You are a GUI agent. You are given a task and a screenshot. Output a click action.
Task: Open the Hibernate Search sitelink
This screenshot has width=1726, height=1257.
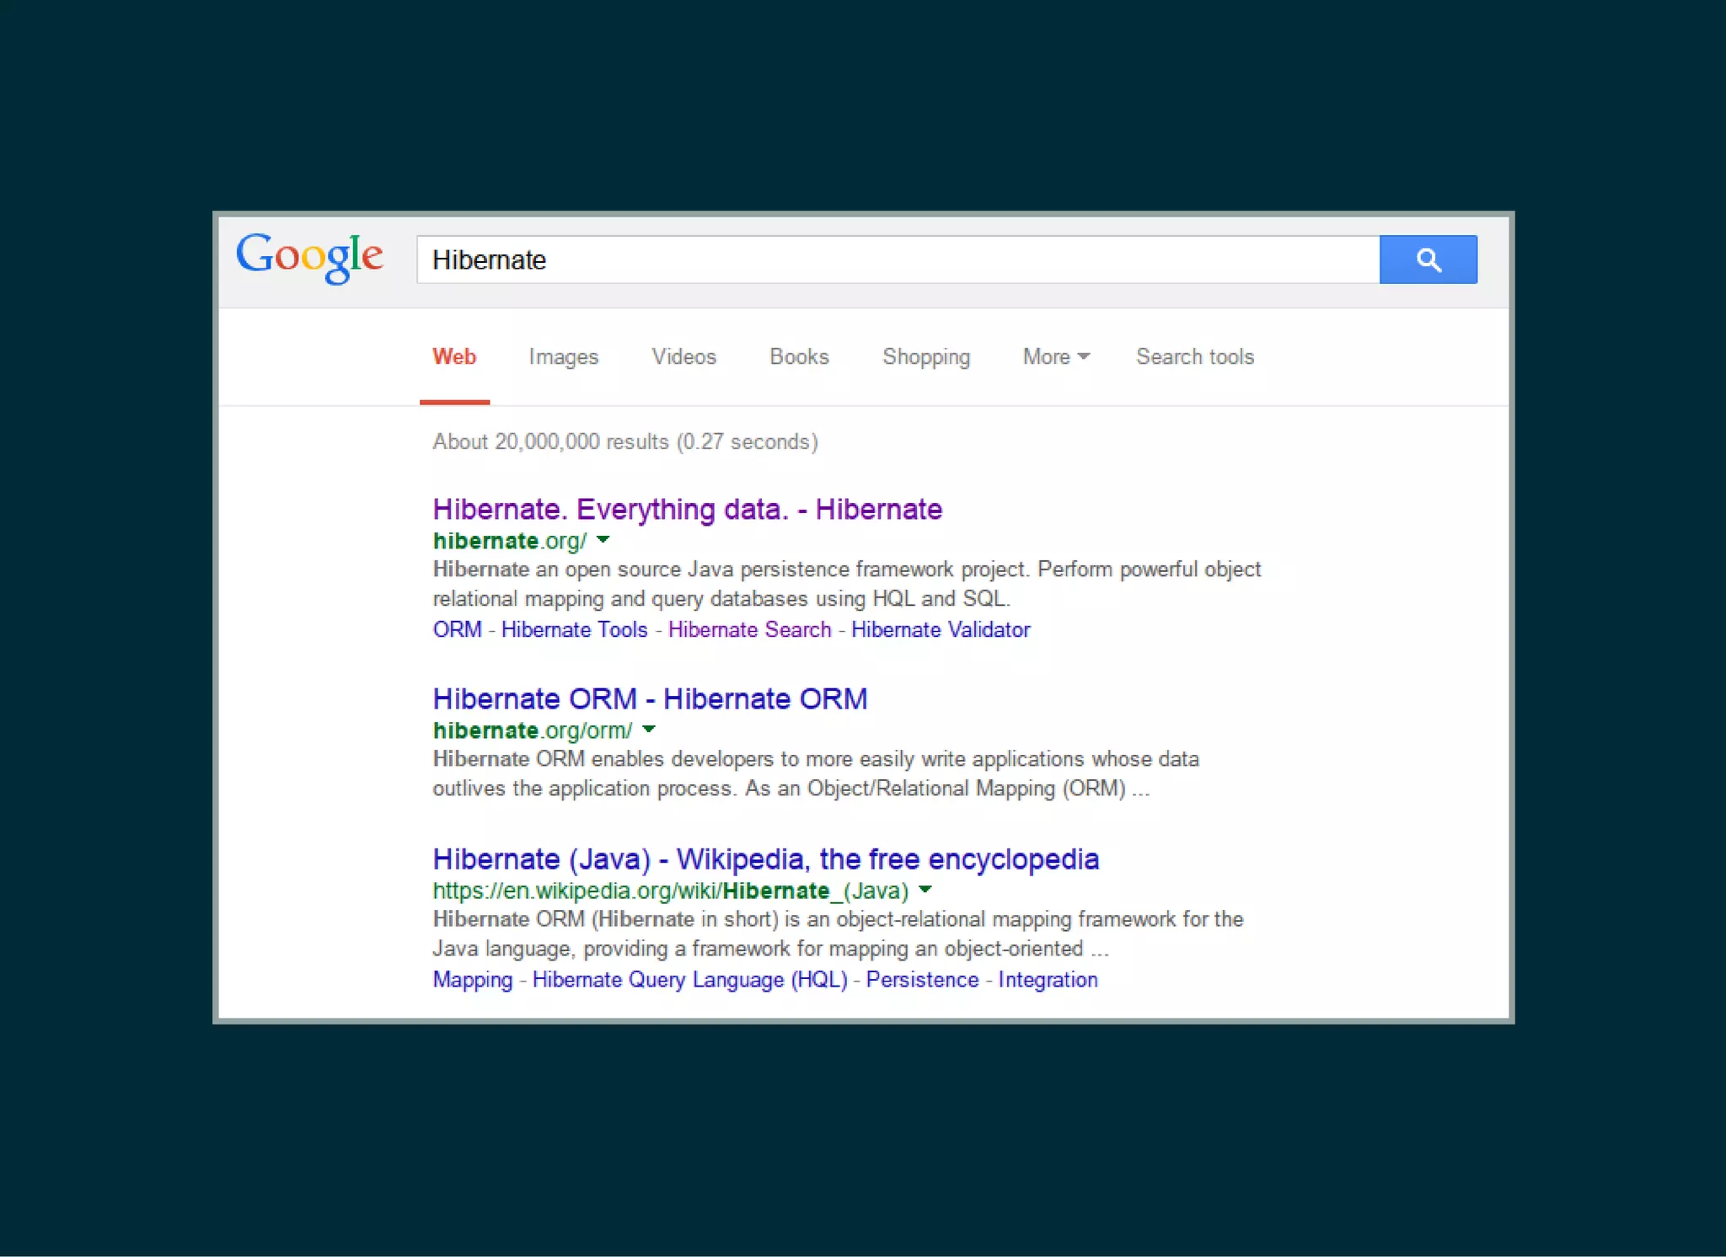tap(749, 629)
